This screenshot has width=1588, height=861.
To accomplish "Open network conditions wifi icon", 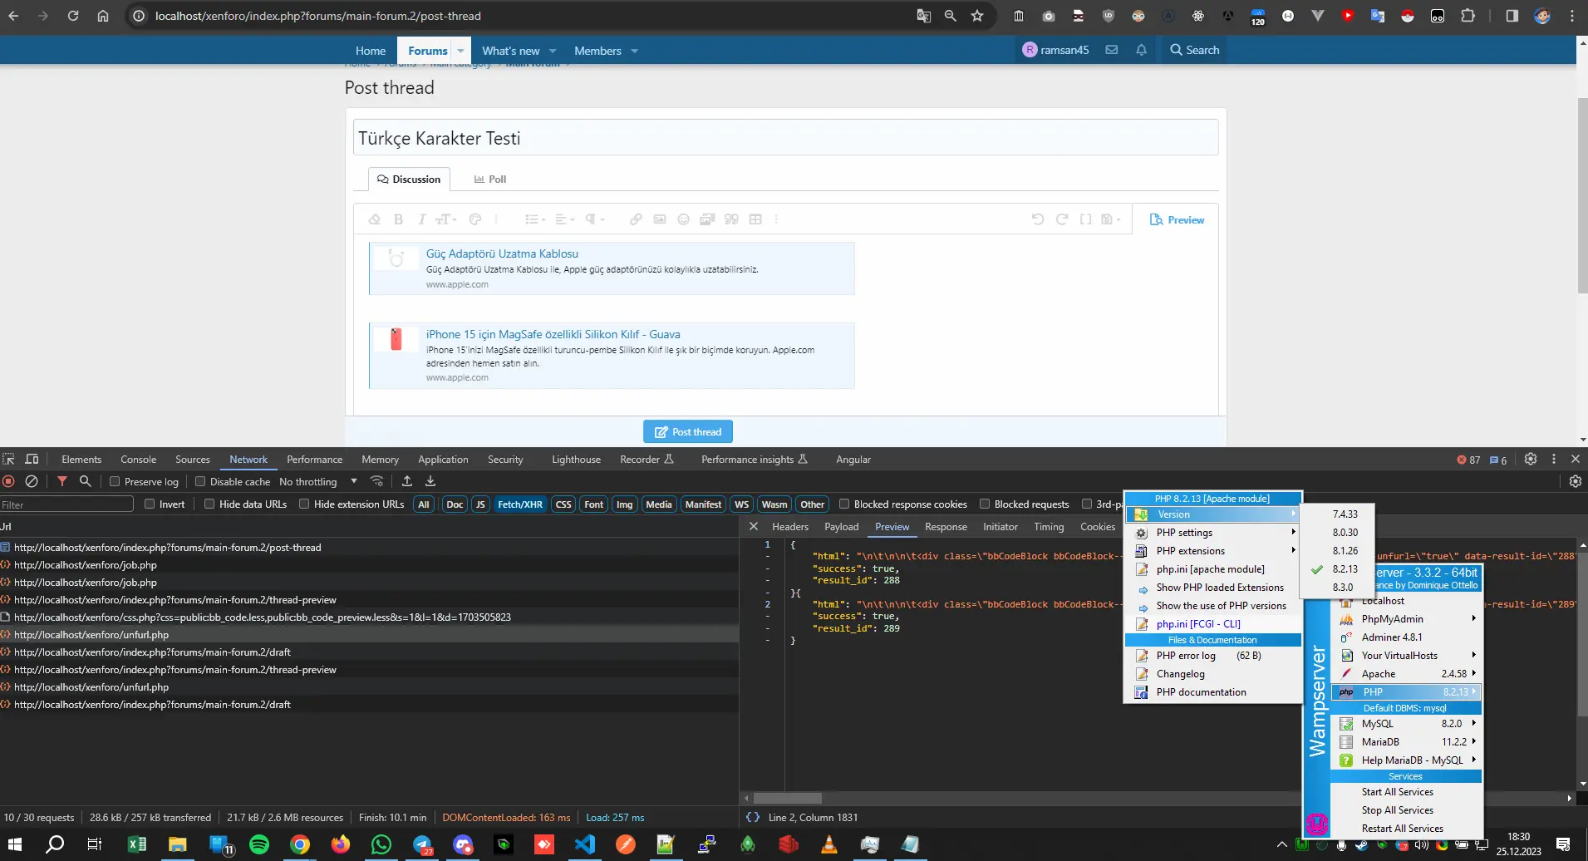I will (x=377, y=481).
